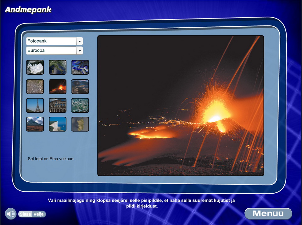302x225 pixels.
Task: Select the mountain peak thumbnail
Action: (35, 124)
